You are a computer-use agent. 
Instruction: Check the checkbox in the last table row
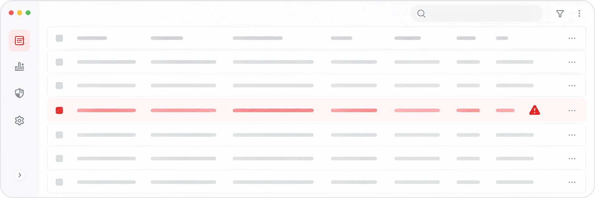point(59,182)
